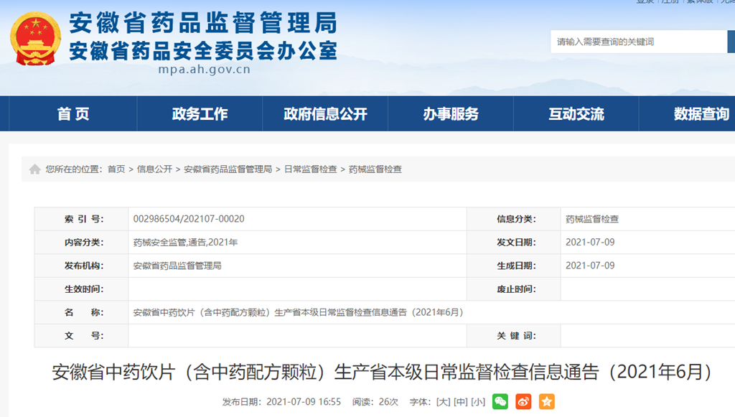Image resolution: width=735 pixels, height=417 pixels.
Task: Go to 日常监督检查 in breadcrumb
Action: coord(310,169)
